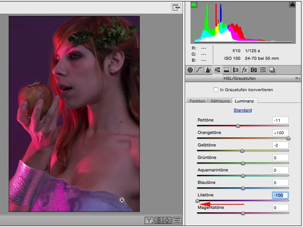Toggle panel settings preview icon
The height and width of the screenshot is (227, 303).
click(177, 220)
